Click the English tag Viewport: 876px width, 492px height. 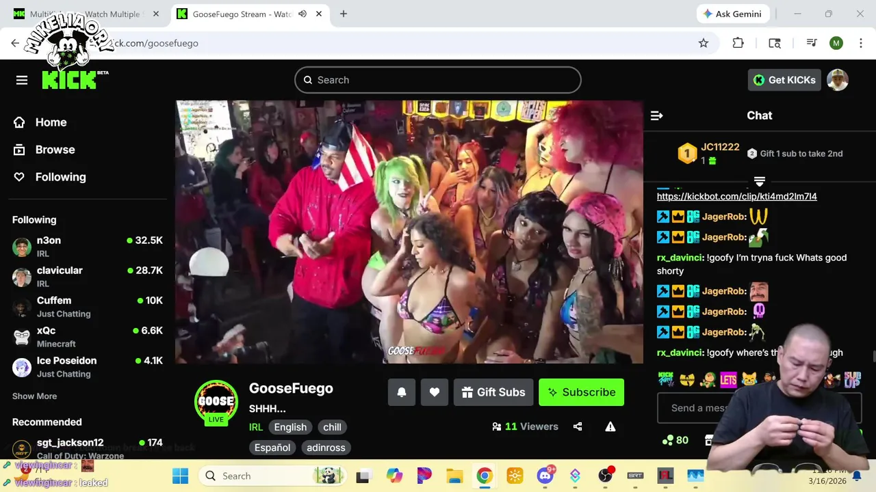(290, 427)
